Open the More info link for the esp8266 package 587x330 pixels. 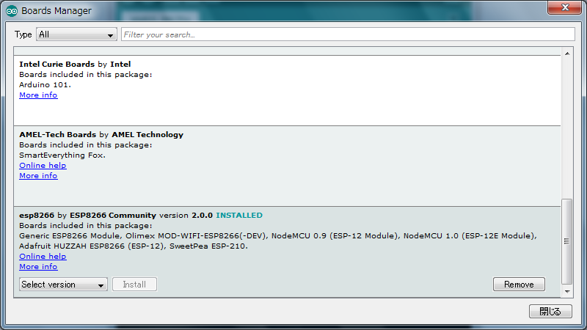(x=38, y=266)
